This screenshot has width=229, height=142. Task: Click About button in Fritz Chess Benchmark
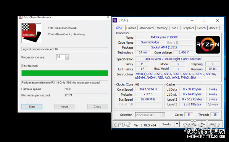click(x=65, y=107)
